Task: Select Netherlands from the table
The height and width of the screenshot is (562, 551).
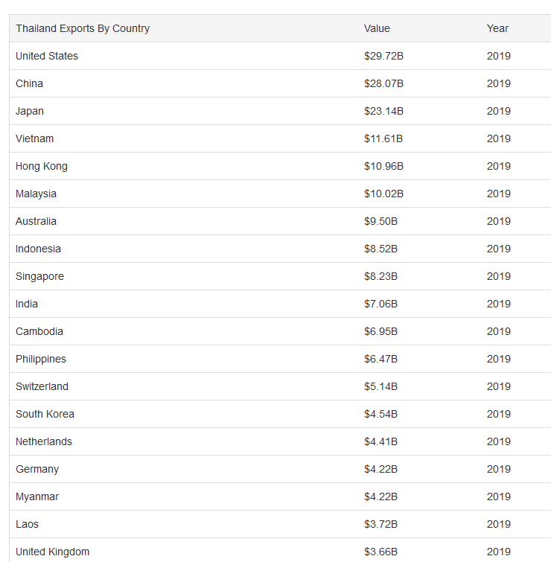Action: point(44,441)
